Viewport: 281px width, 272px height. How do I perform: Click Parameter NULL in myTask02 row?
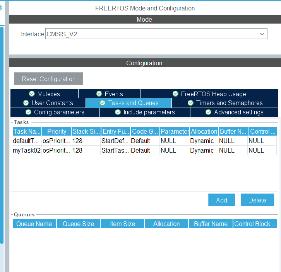(175, 150)
